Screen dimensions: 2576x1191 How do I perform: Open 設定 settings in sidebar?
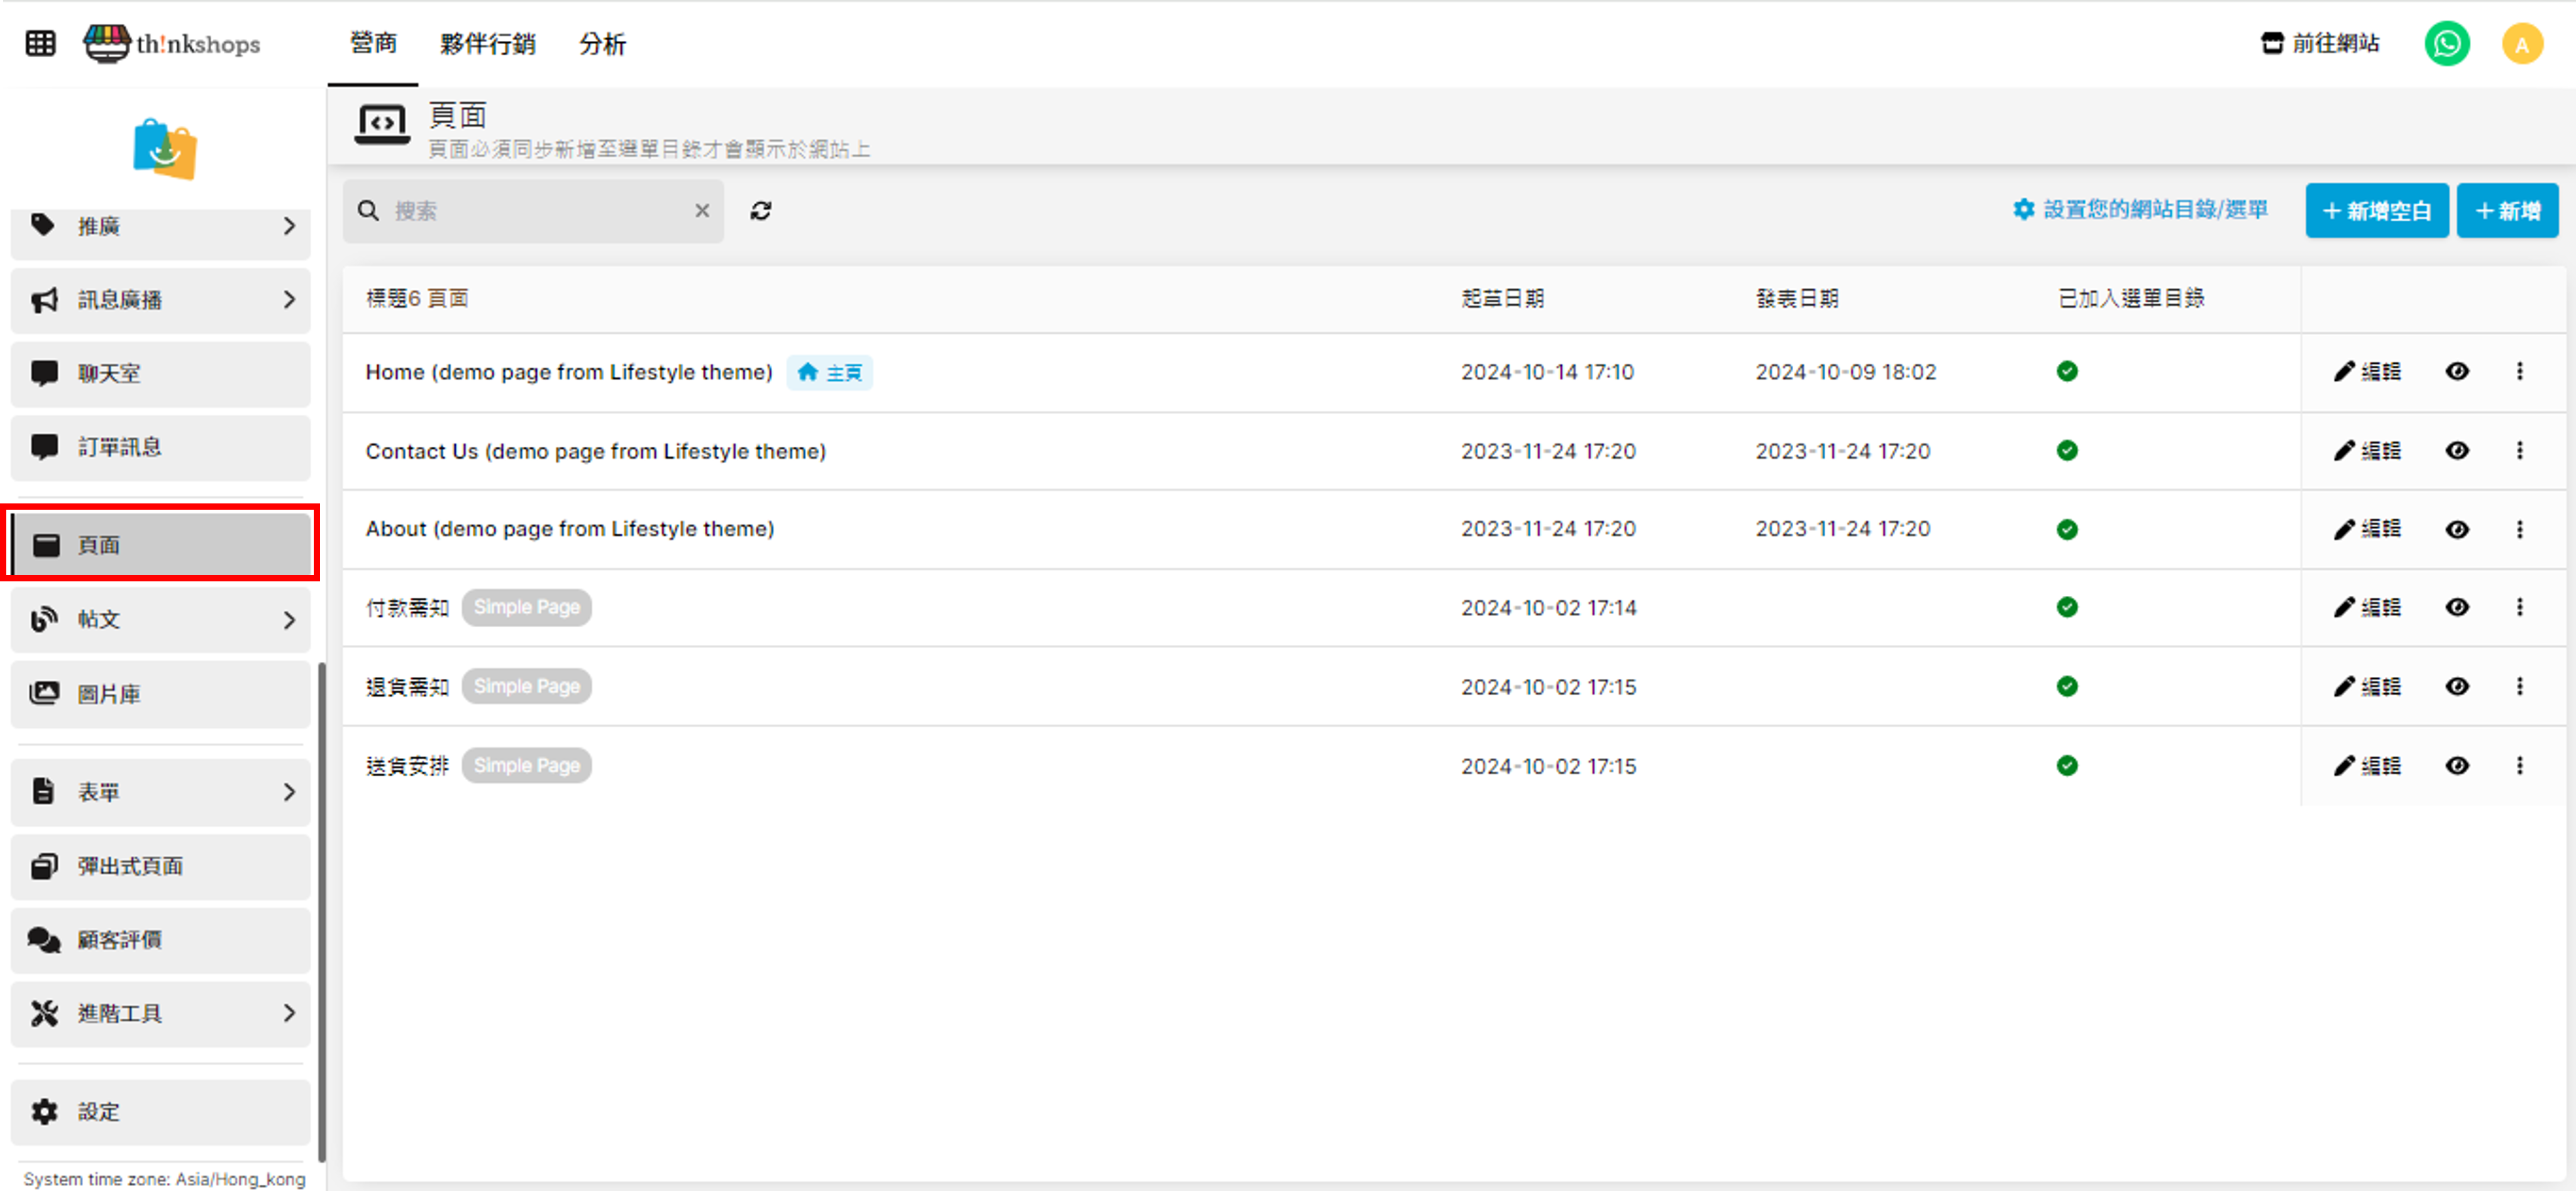[160, 1111]
